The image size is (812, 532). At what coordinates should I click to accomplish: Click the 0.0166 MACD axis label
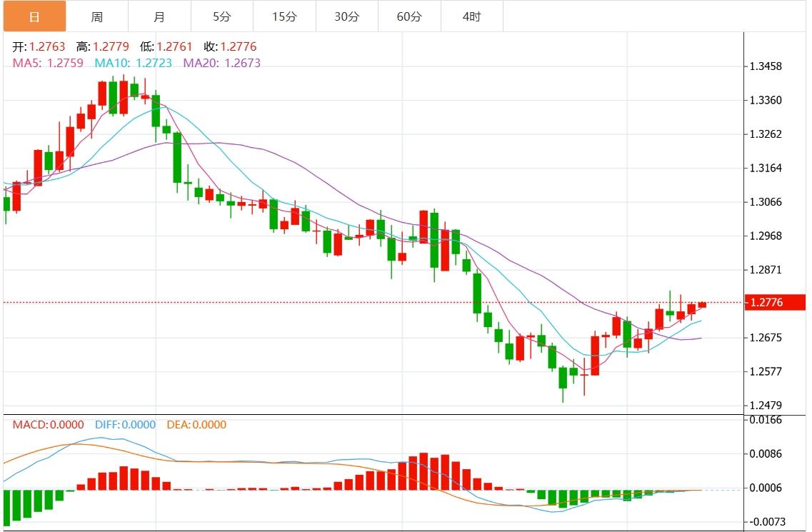pos(765,420)
